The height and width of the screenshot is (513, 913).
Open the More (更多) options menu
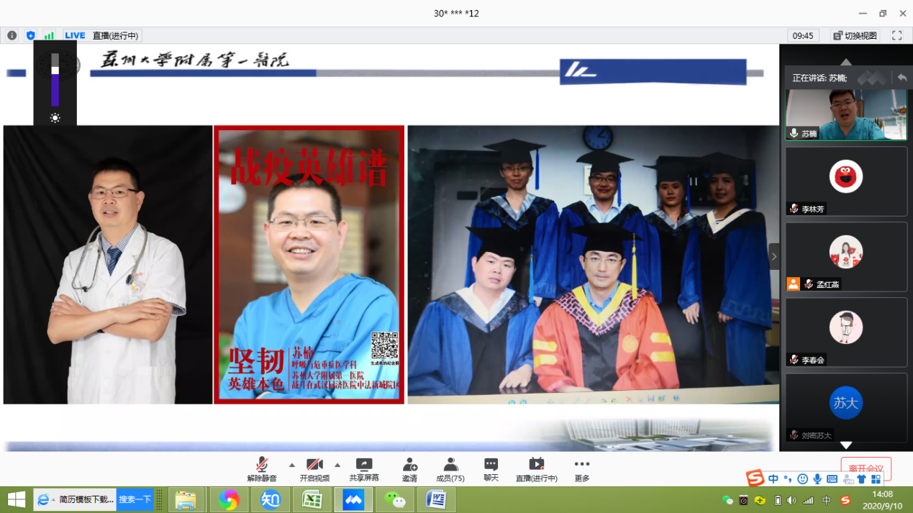(x=581, y=470)
